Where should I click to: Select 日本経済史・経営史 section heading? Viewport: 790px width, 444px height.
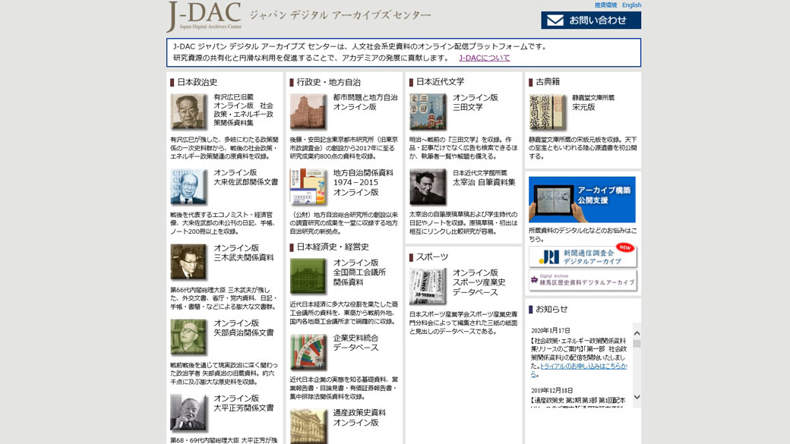coord(333,247)
